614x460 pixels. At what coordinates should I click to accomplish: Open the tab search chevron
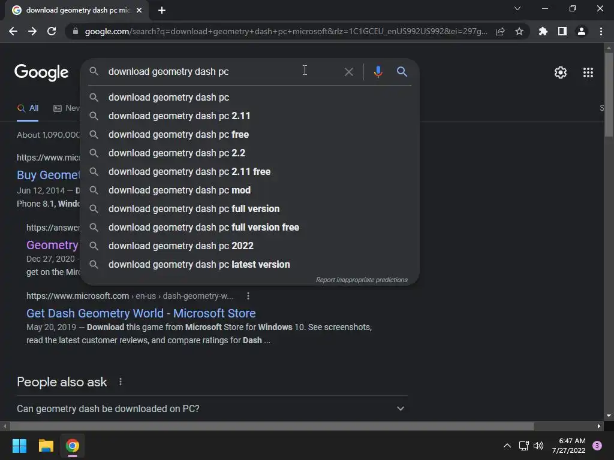pyautogui.click(x=517, y=8)
